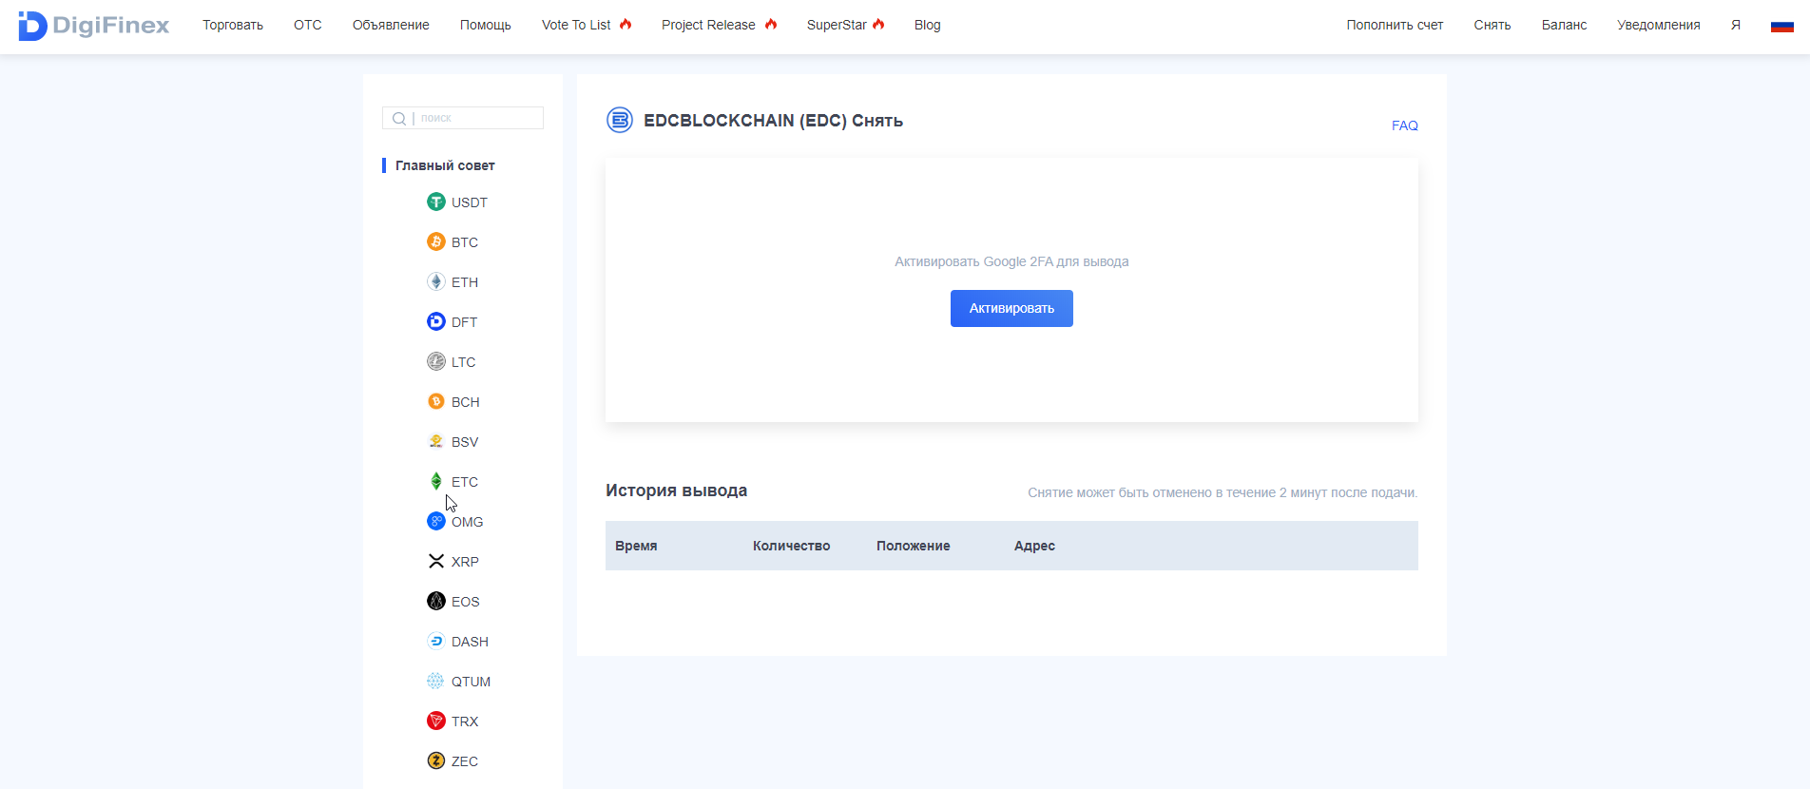Click the BSV coin icon

pyautogui.click(x=436, y=441)
